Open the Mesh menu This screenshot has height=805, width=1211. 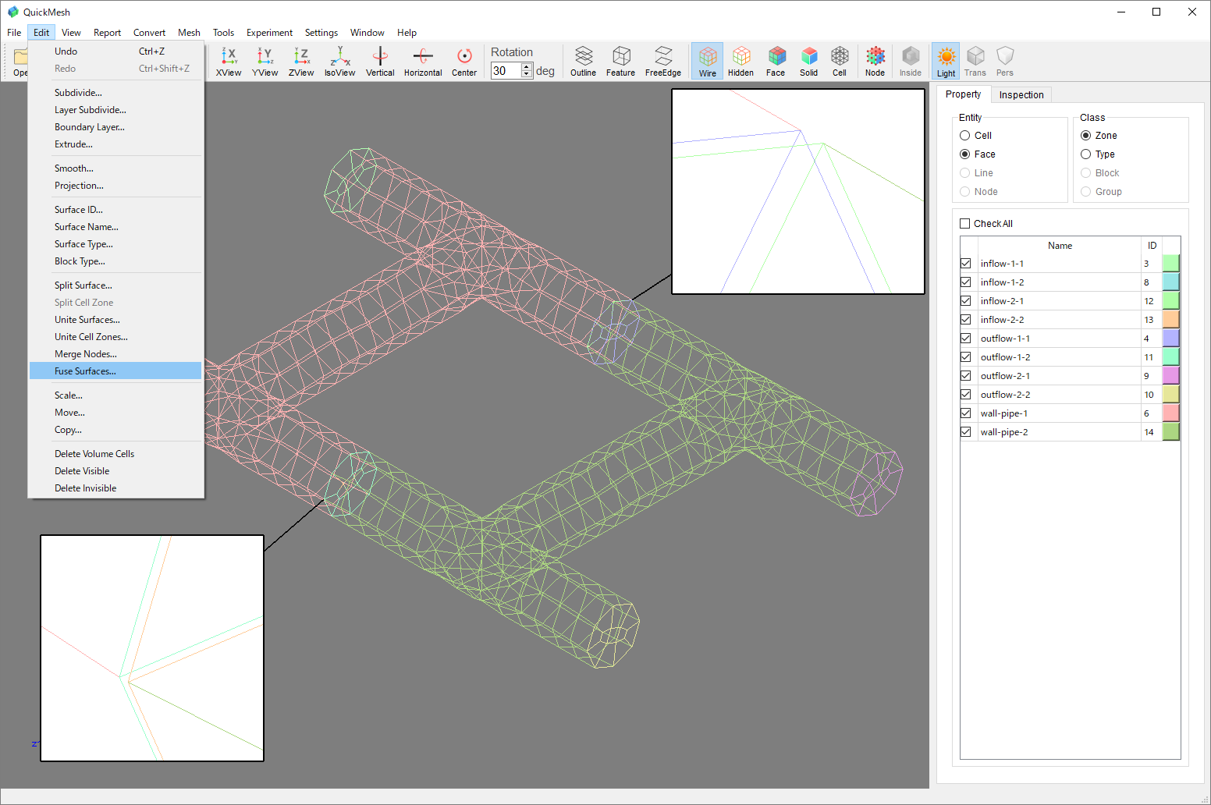tap(189, 32)
